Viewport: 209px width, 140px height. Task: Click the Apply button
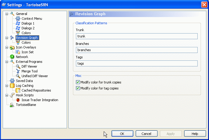coord(171,134)
